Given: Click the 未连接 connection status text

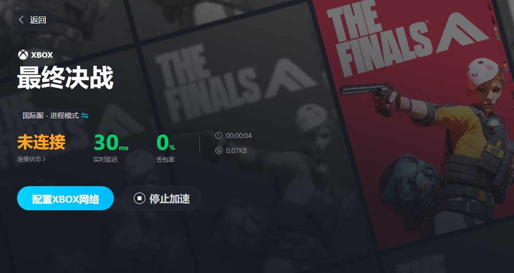Looking at the screenshot, I should click(x=41, y=142).
